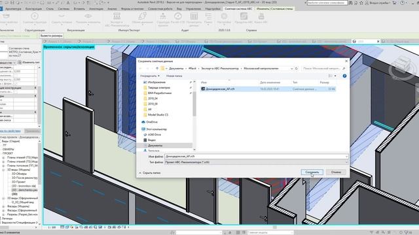Switch to the Сметная система ABC ribbon tab
This screenshot has width=419, height=235.
[238, 8]
